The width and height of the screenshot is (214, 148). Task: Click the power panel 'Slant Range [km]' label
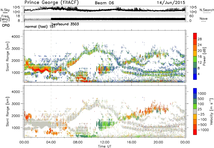pos(7,56)
